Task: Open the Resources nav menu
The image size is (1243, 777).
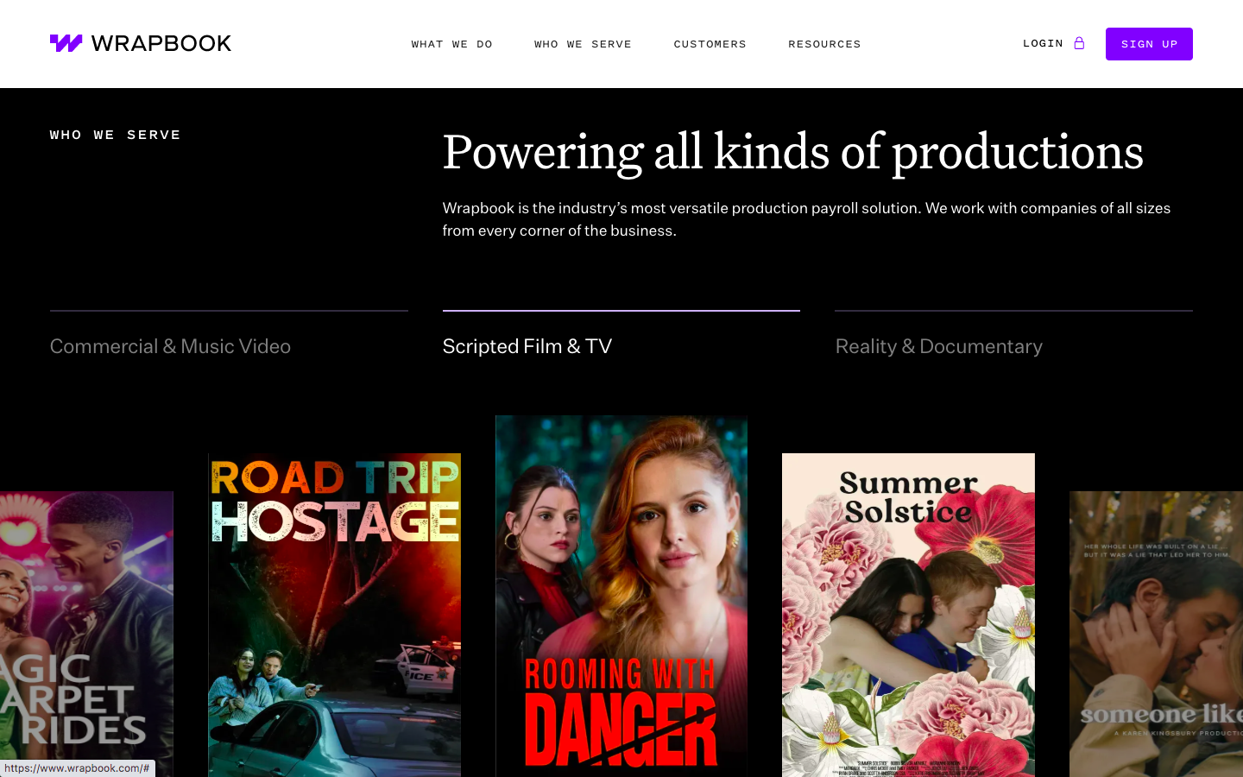Action: click(x=824, y=44)
